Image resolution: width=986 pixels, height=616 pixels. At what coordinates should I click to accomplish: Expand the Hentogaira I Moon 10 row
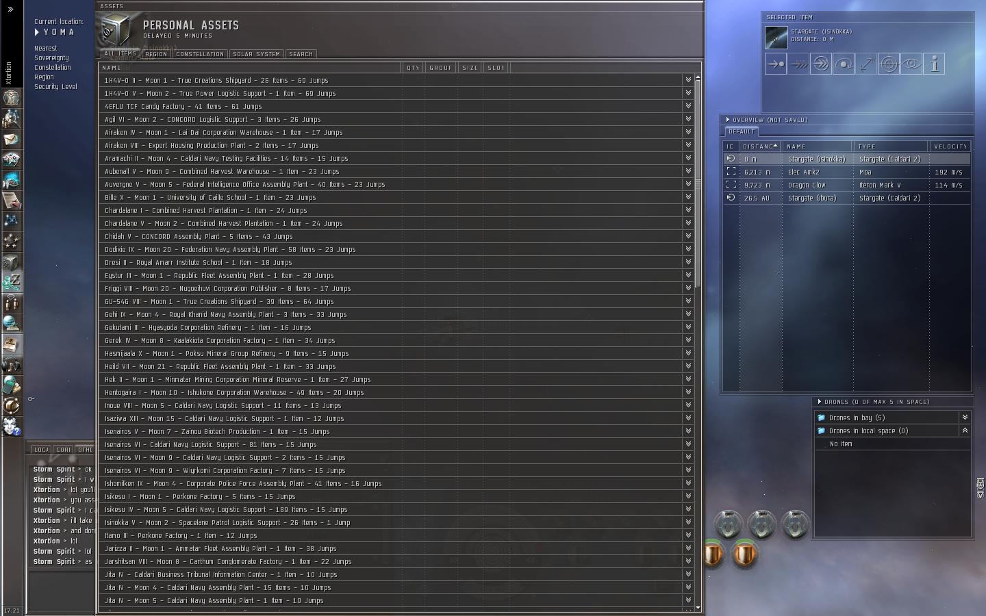point(687,392)
